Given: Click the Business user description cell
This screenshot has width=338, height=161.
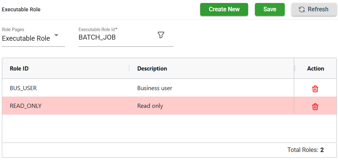Looking at the screenshot, I should pos(155,88).
